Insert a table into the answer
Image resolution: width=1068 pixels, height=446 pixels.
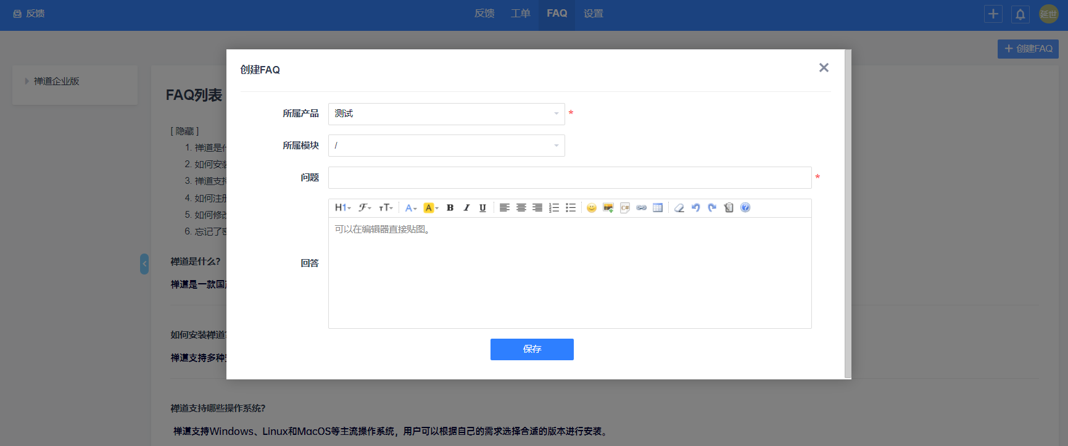point(658,208)
